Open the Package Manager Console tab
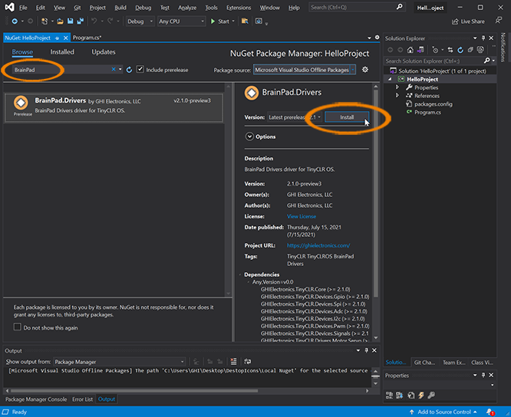Screen dimensions: 511x417 [x=36, y=399]
